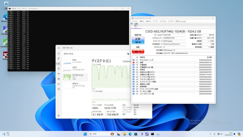The width and height of the screenshot is (243, 137).
Task: Open Copilot icon at taskbar end
Action: tap(239, 134)
